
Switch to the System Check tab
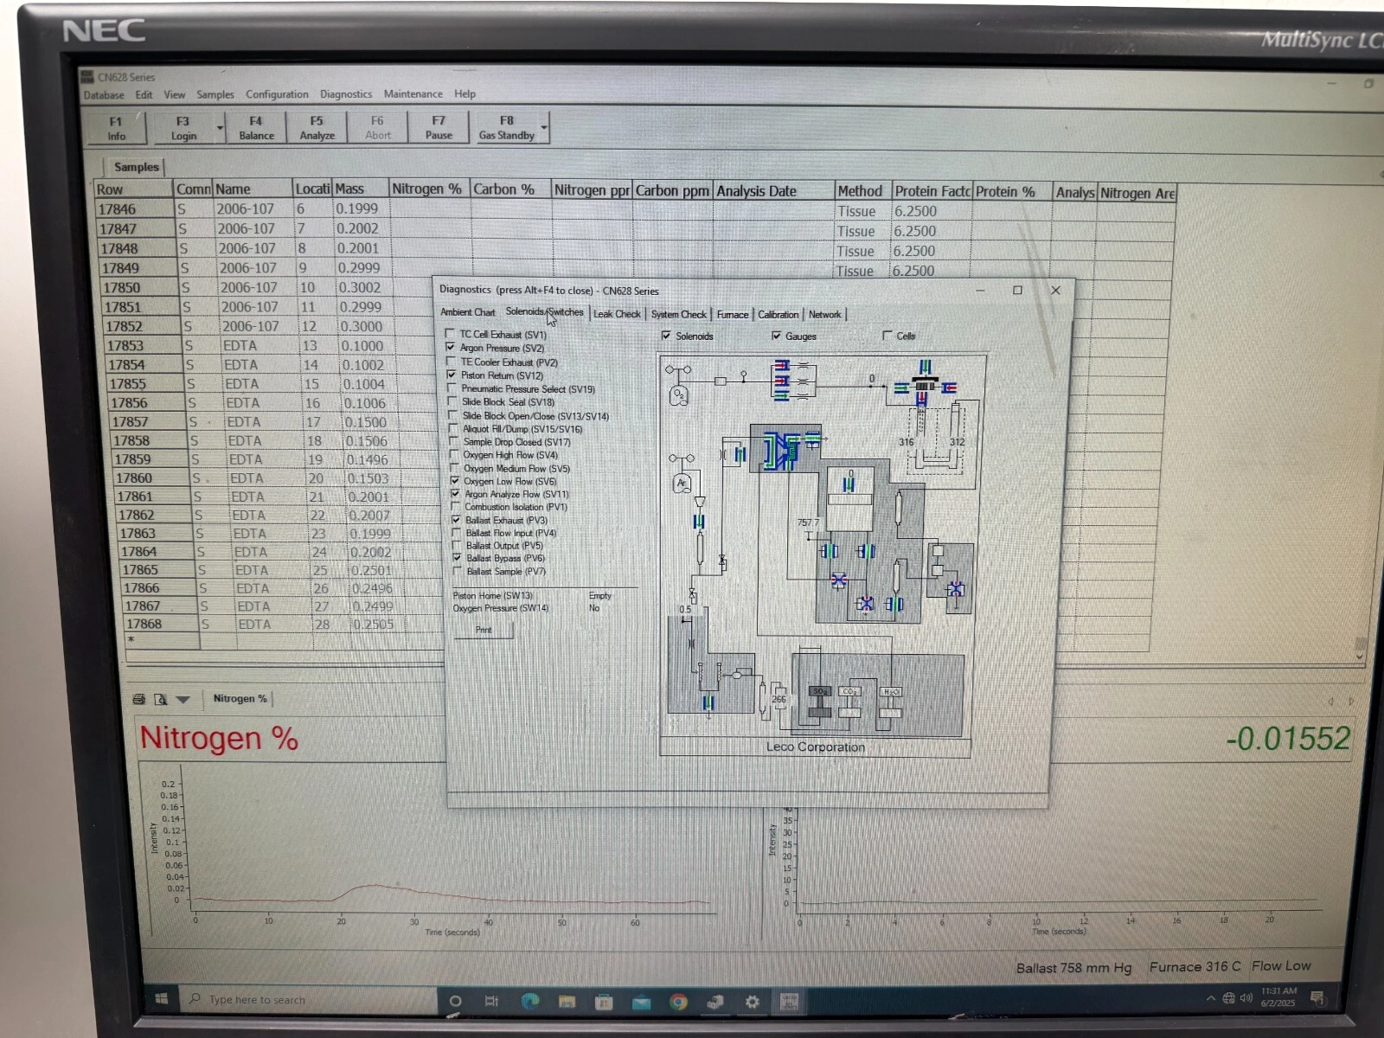click(x=678, y=314)
